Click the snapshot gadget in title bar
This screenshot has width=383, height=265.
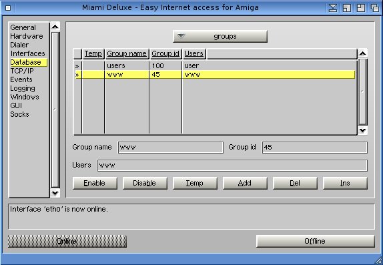(x=347, y=8)
